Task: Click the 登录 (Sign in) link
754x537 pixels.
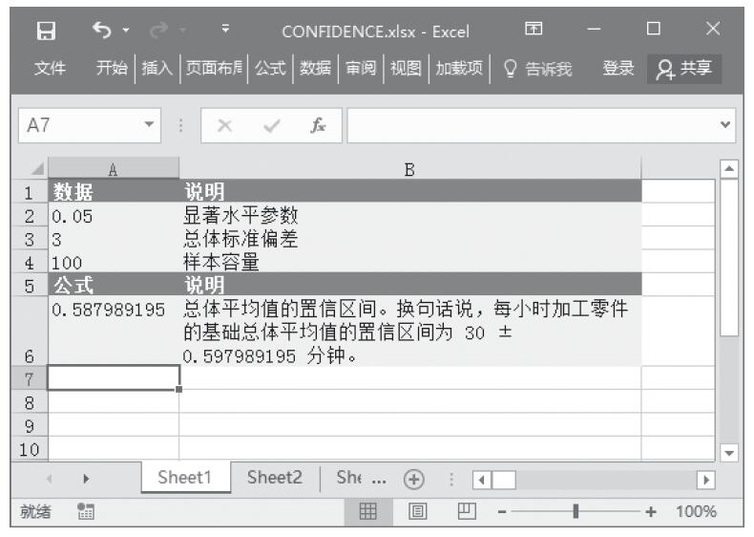Action: coord(618,68)
